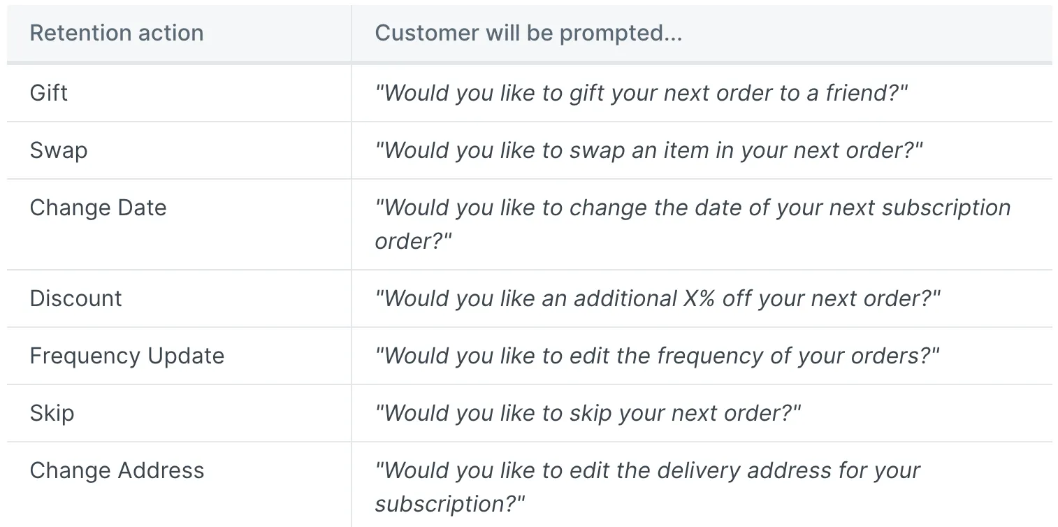Click the change date of subscription prompt
Screen dimensions: 1058x527
(693, 224)
